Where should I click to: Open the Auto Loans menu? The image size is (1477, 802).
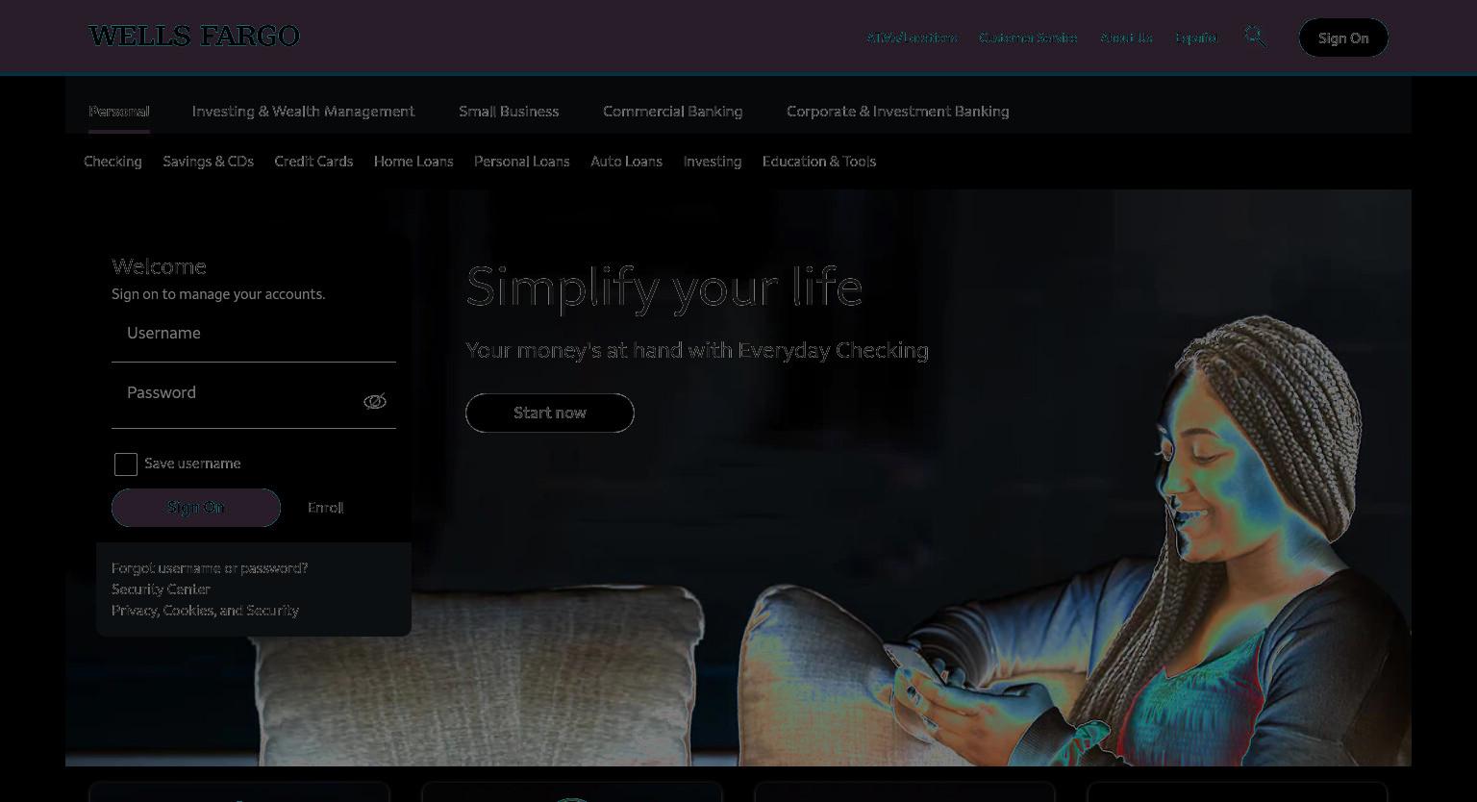[626, 162]
